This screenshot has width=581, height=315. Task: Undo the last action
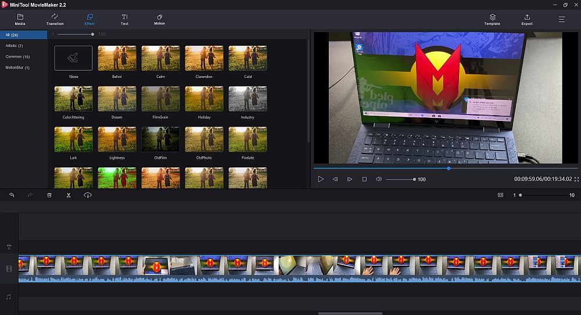pos(12,195)
